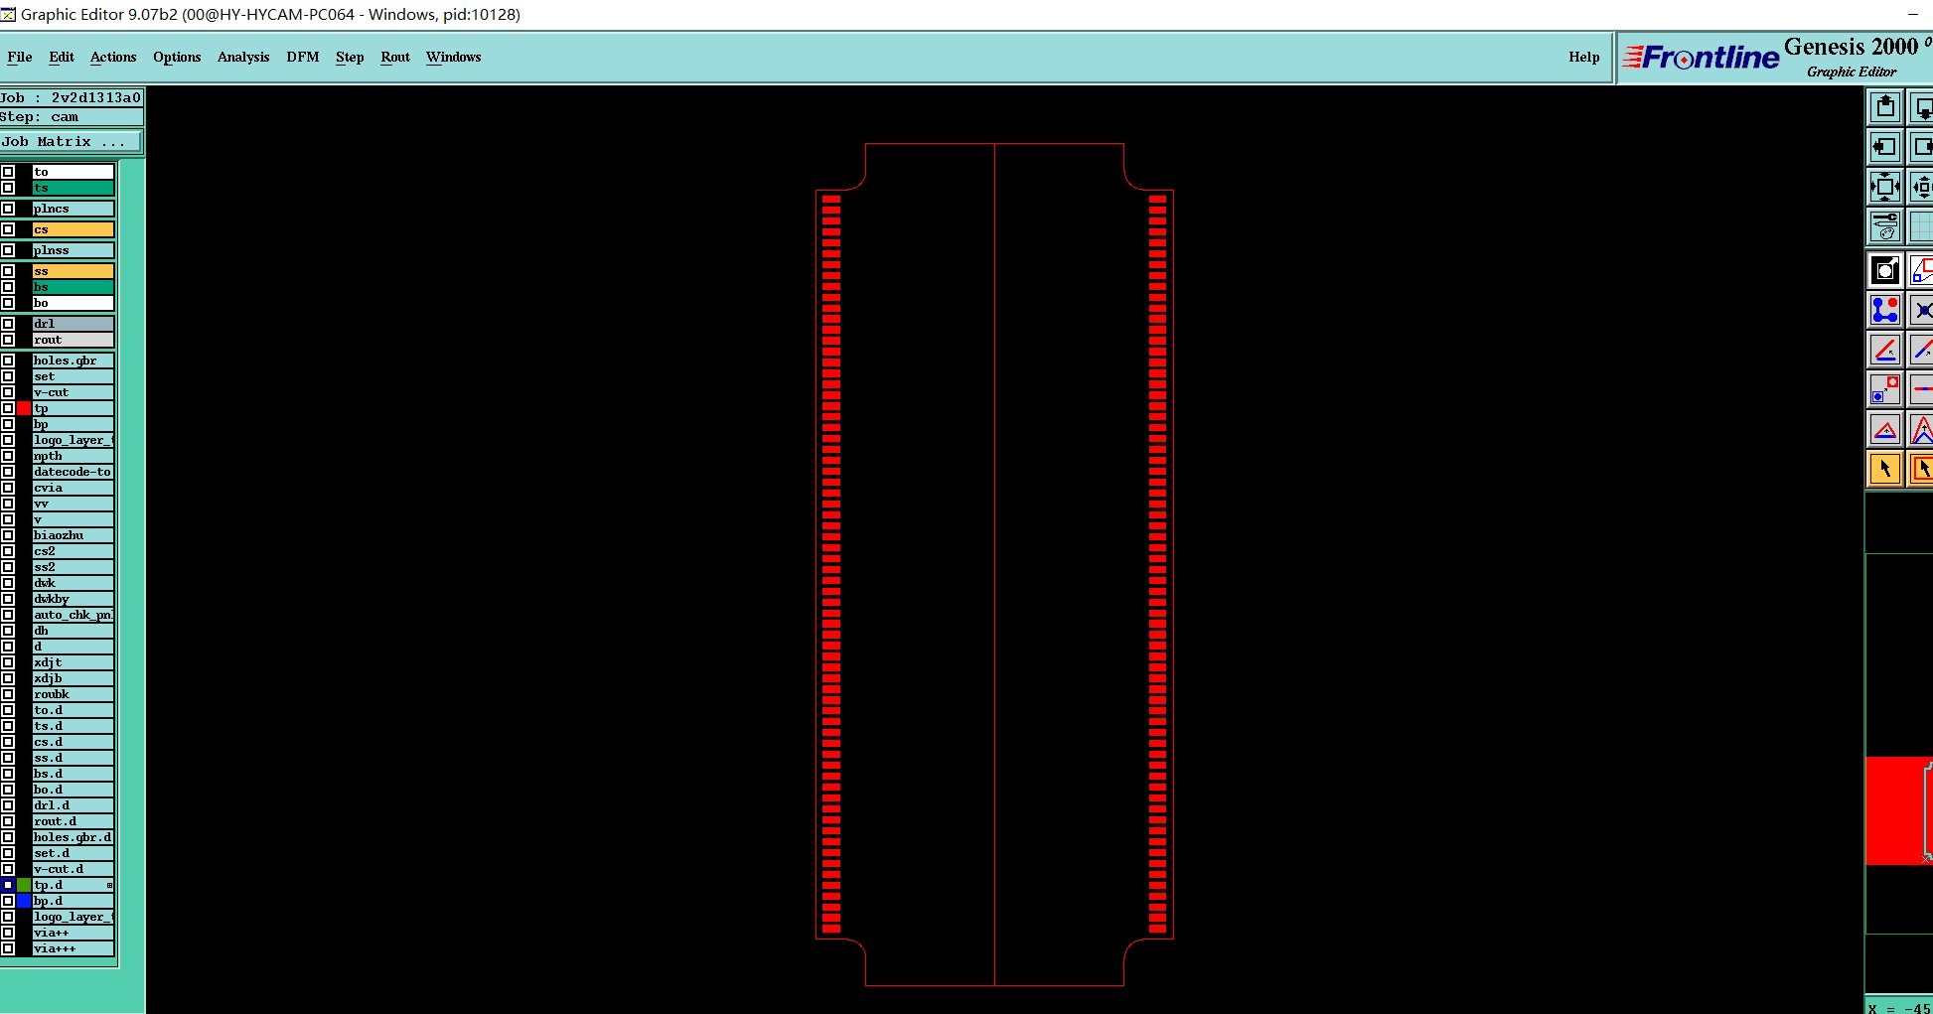This screenshot has height=1014, width=1933.
Task: Toggle checkbox for the 'tp' layer
Action: click(8, 408)
